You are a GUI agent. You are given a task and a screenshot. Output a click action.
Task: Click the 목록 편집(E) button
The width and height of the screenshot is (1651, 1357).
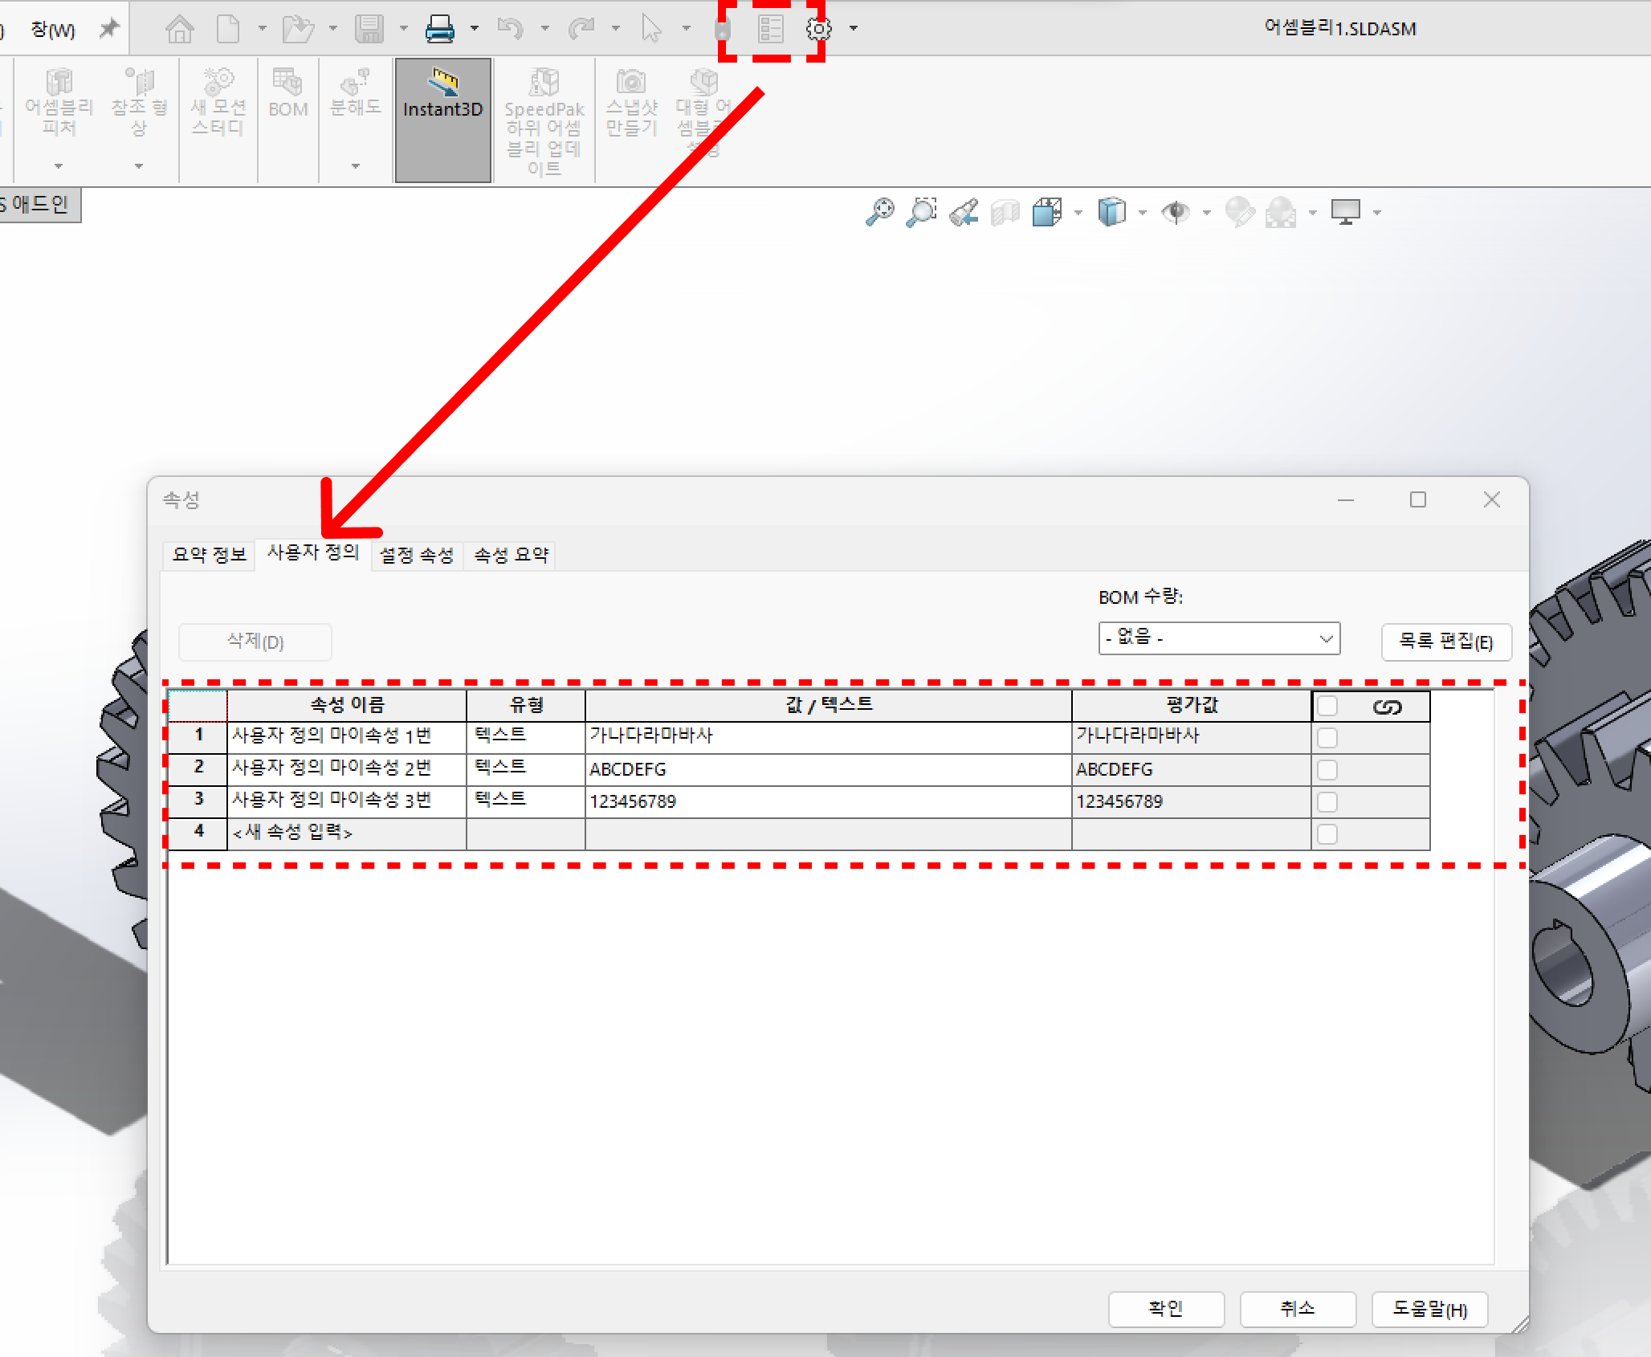1446,642
